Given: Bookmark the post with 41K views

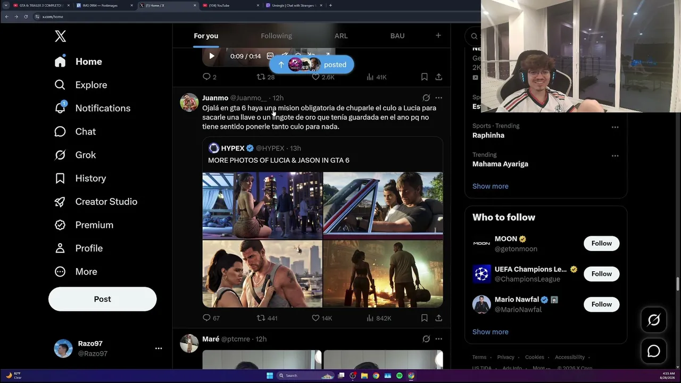Looking at the screenshot, I should click(425, 77).
